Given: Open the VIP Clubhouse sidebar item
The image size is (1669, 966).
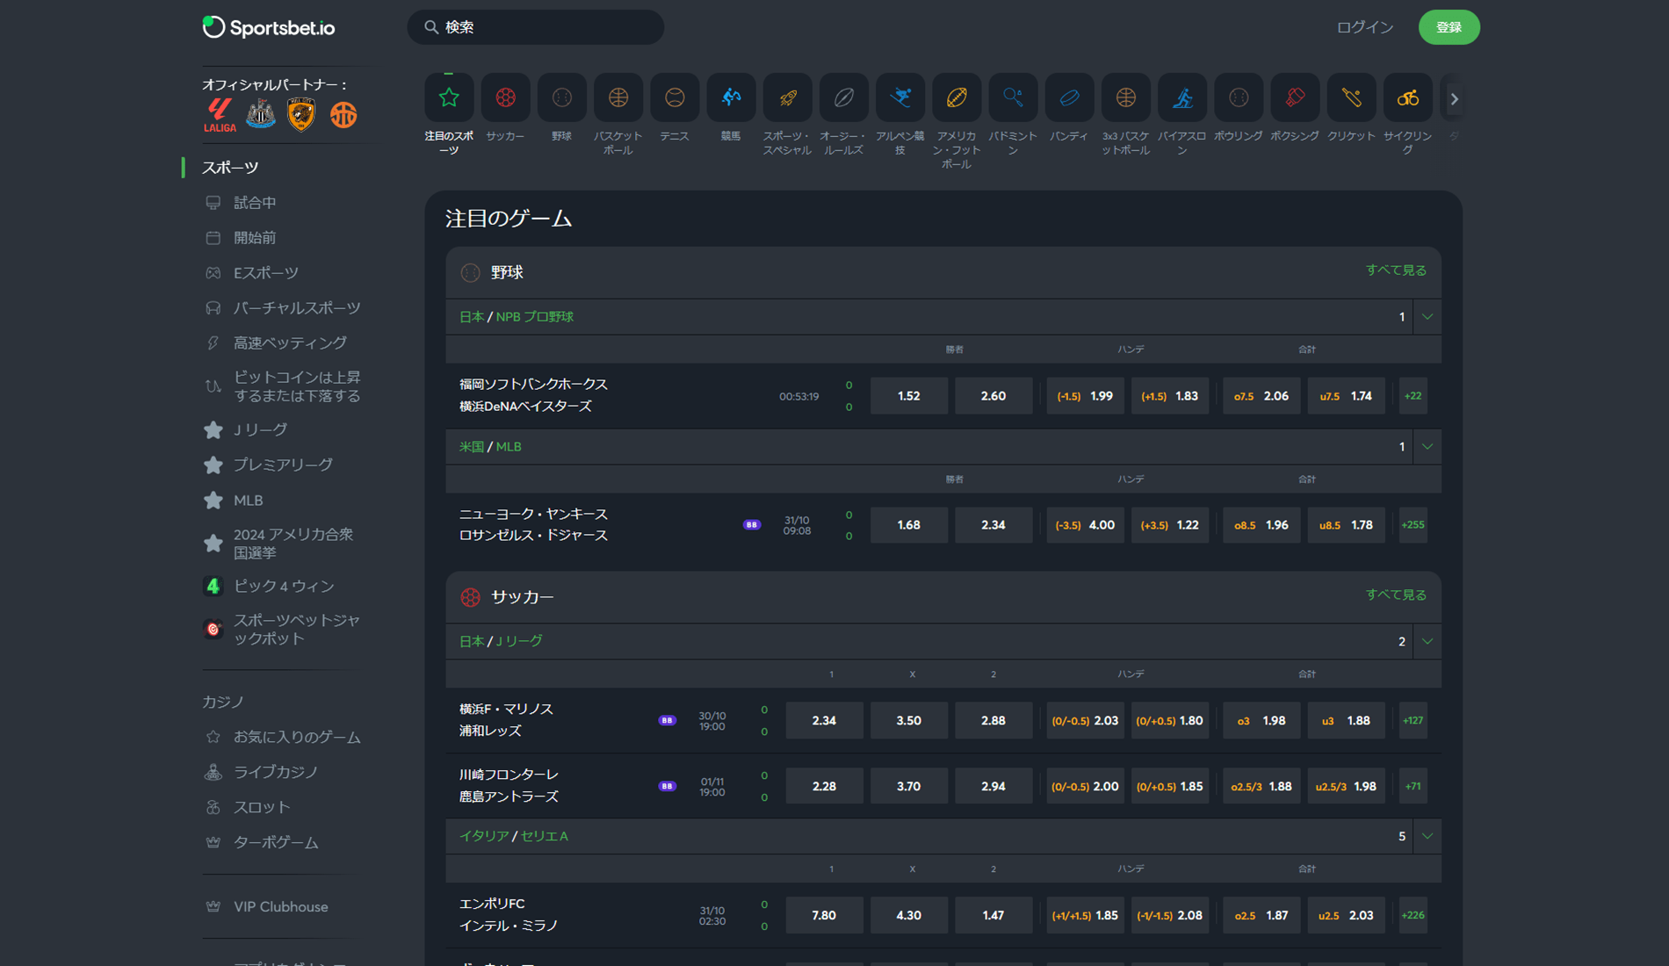Looking at the screenshot, I should coord(281,907).
